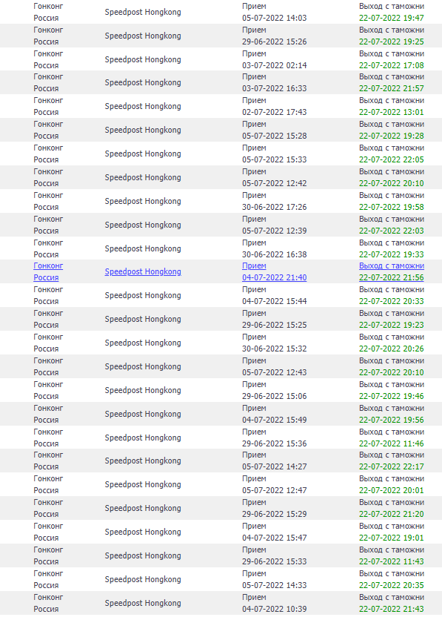Select row accepted 05-07-2022 14:03
The image size is (442, 617).
221,12
